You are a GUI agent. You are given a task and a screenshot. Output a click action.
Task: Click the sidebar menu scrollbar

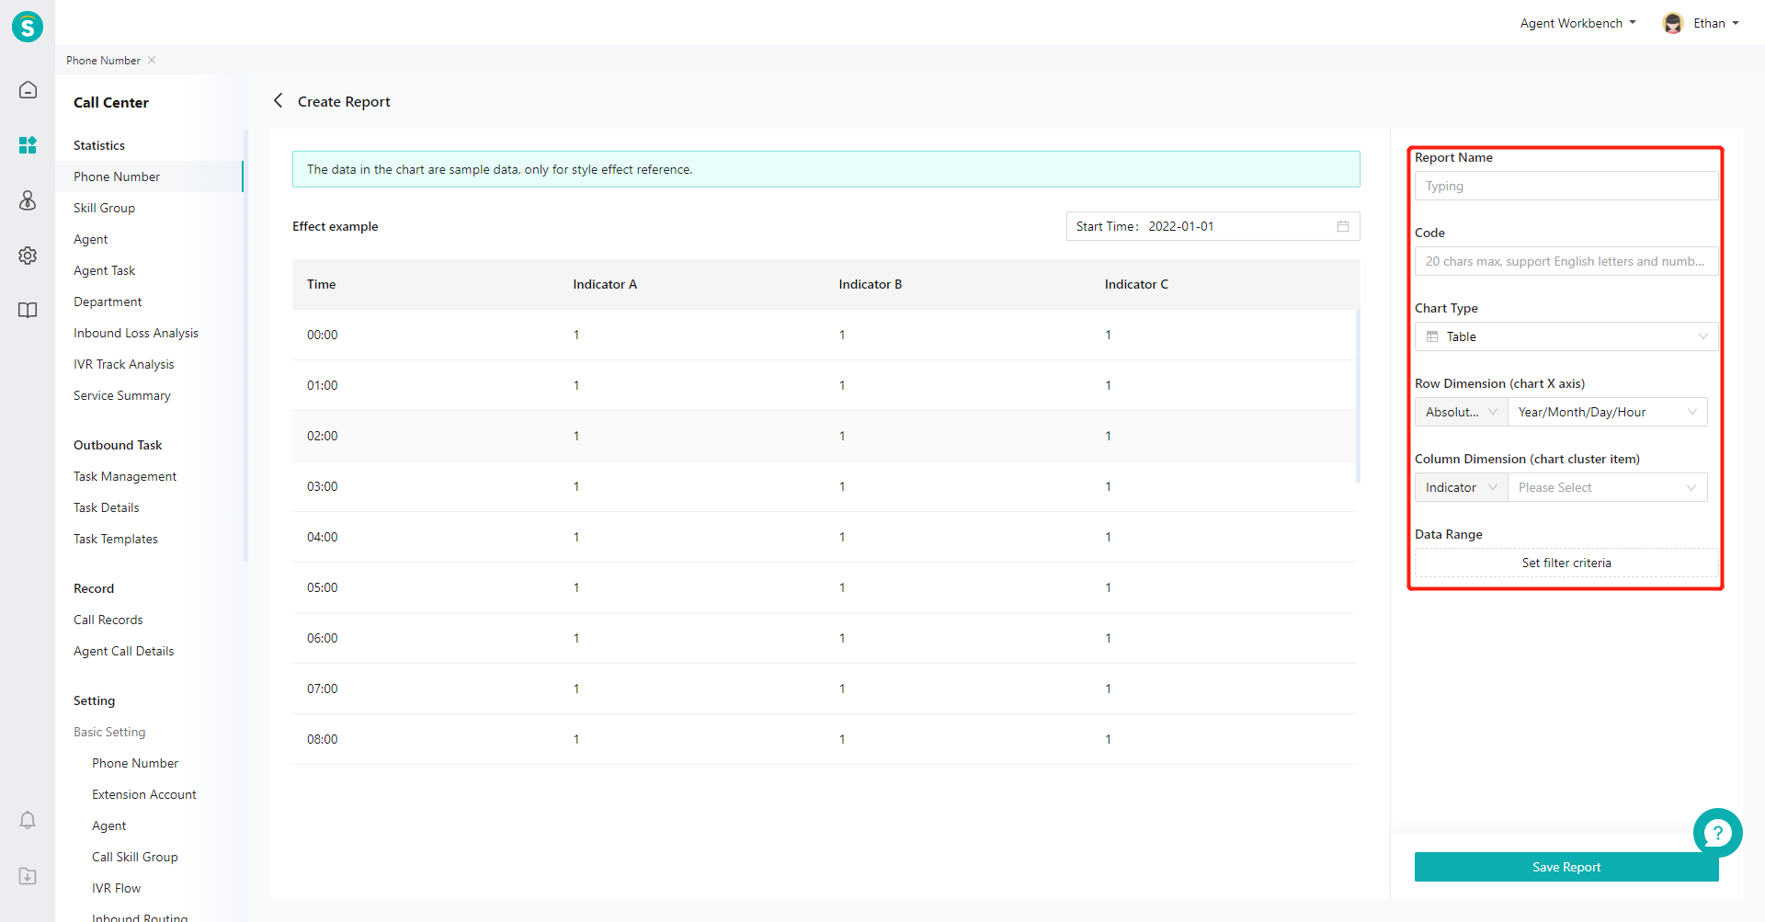pyautogui.click(x=245, y=345)
